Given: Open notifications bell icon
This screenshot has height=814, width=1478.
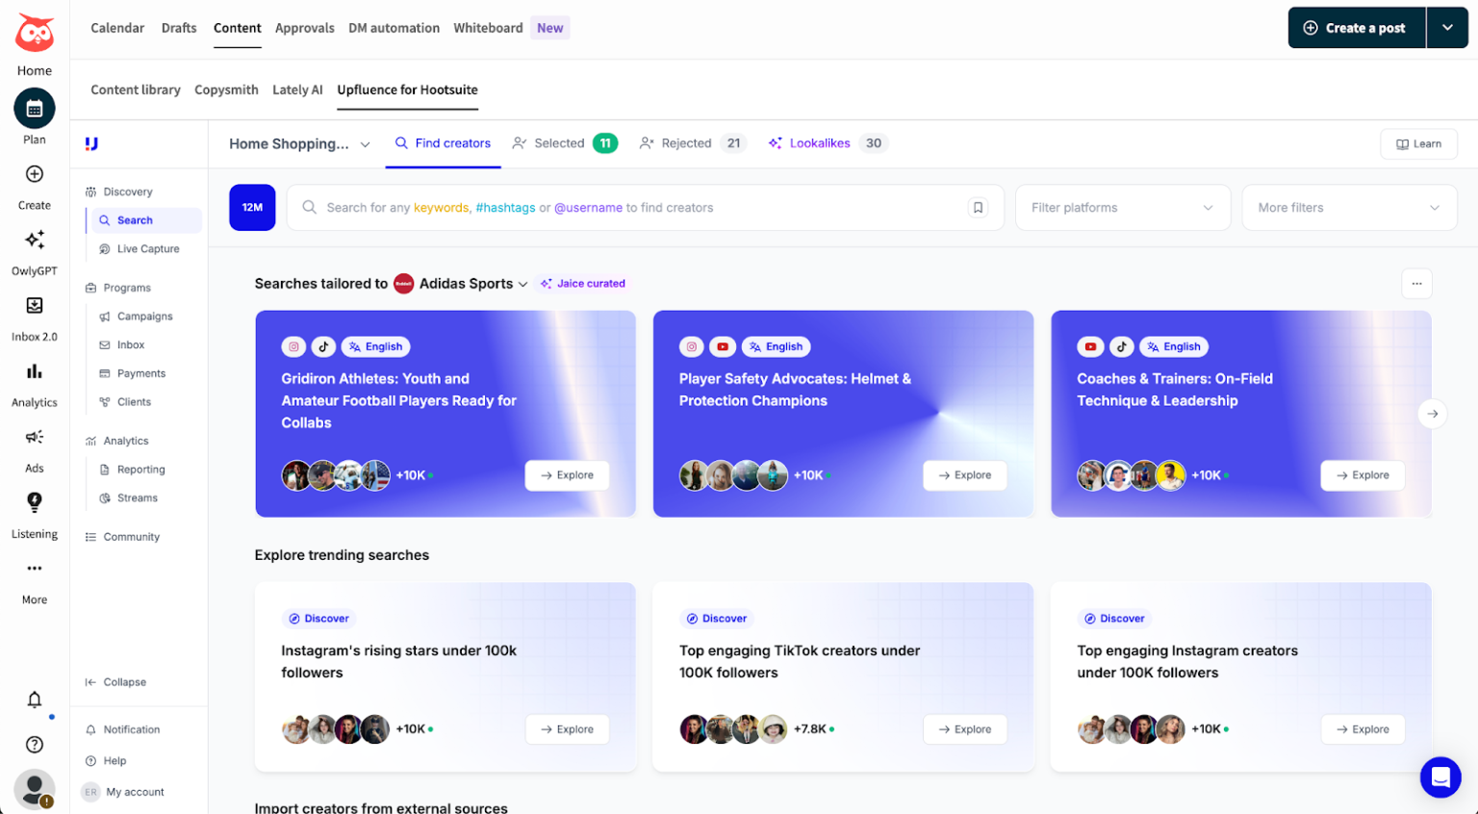Looking at the screenshot, I should [x=35, y=700].
